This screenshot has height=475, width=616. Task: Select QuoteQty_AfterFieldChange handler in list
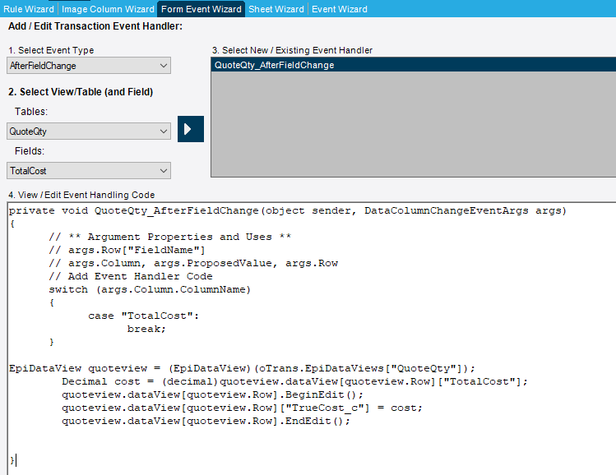[414, 65]
